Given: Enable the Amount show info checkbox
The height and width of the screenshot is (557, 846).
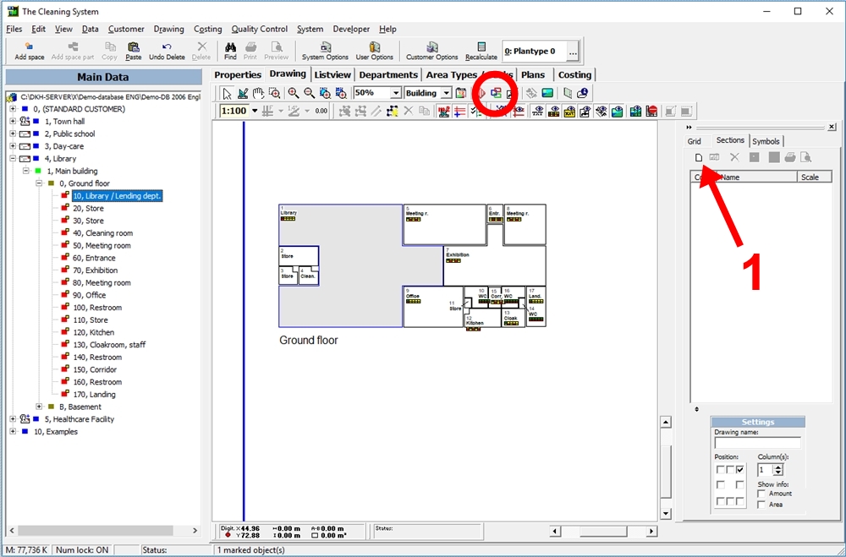Looking at the screenshot, I should pyautogui.click(x=761, y=494).
